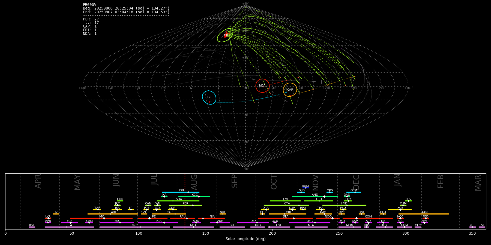Image resolution: width=491 pixels, height=245 pixels.
Task: Click the NTA shower bar label
Action: pyautogui.click(x=311, y=225)
